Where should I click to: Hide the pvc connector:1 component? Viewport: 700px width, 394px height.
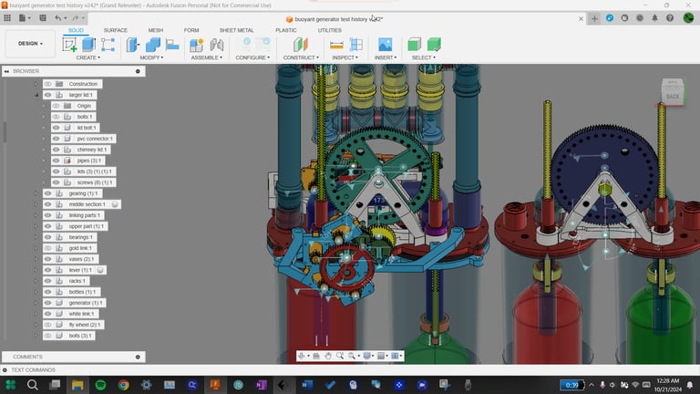pos(56,139)
